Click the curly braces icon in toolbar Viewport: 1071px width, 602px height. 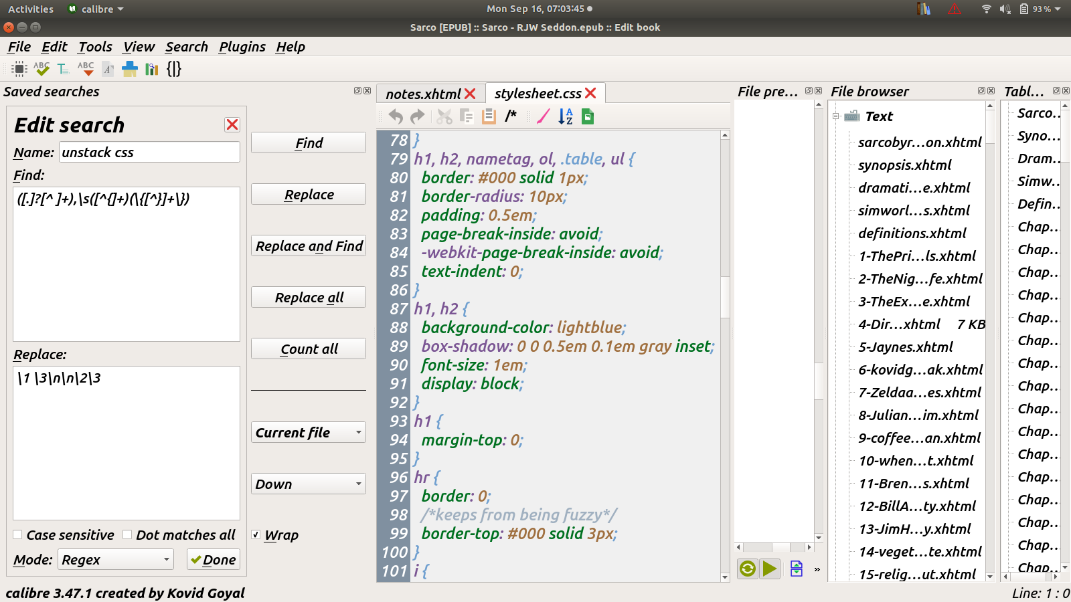[174, 69]
